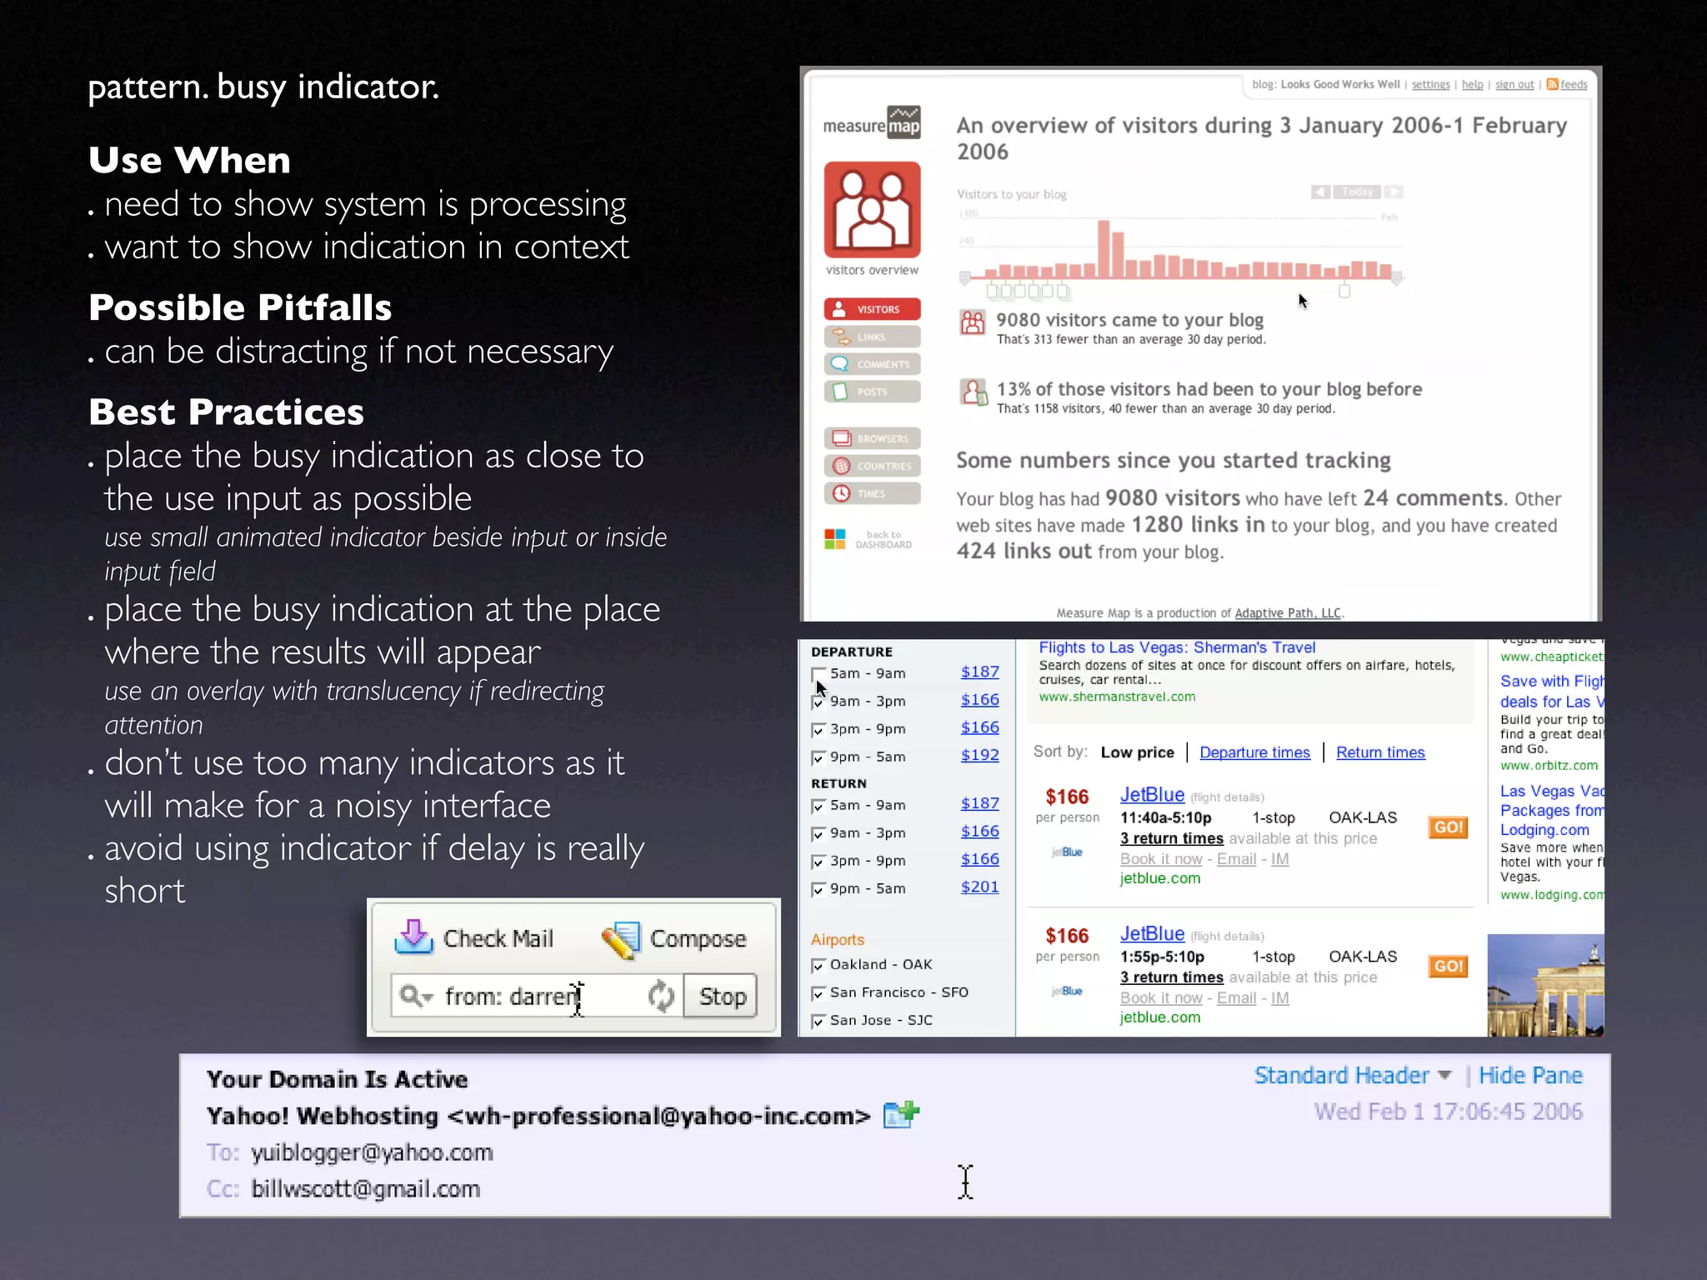Click the add contact card icon
The height and width of the screenshot is (1280, 1707).
click(901, 1114)
